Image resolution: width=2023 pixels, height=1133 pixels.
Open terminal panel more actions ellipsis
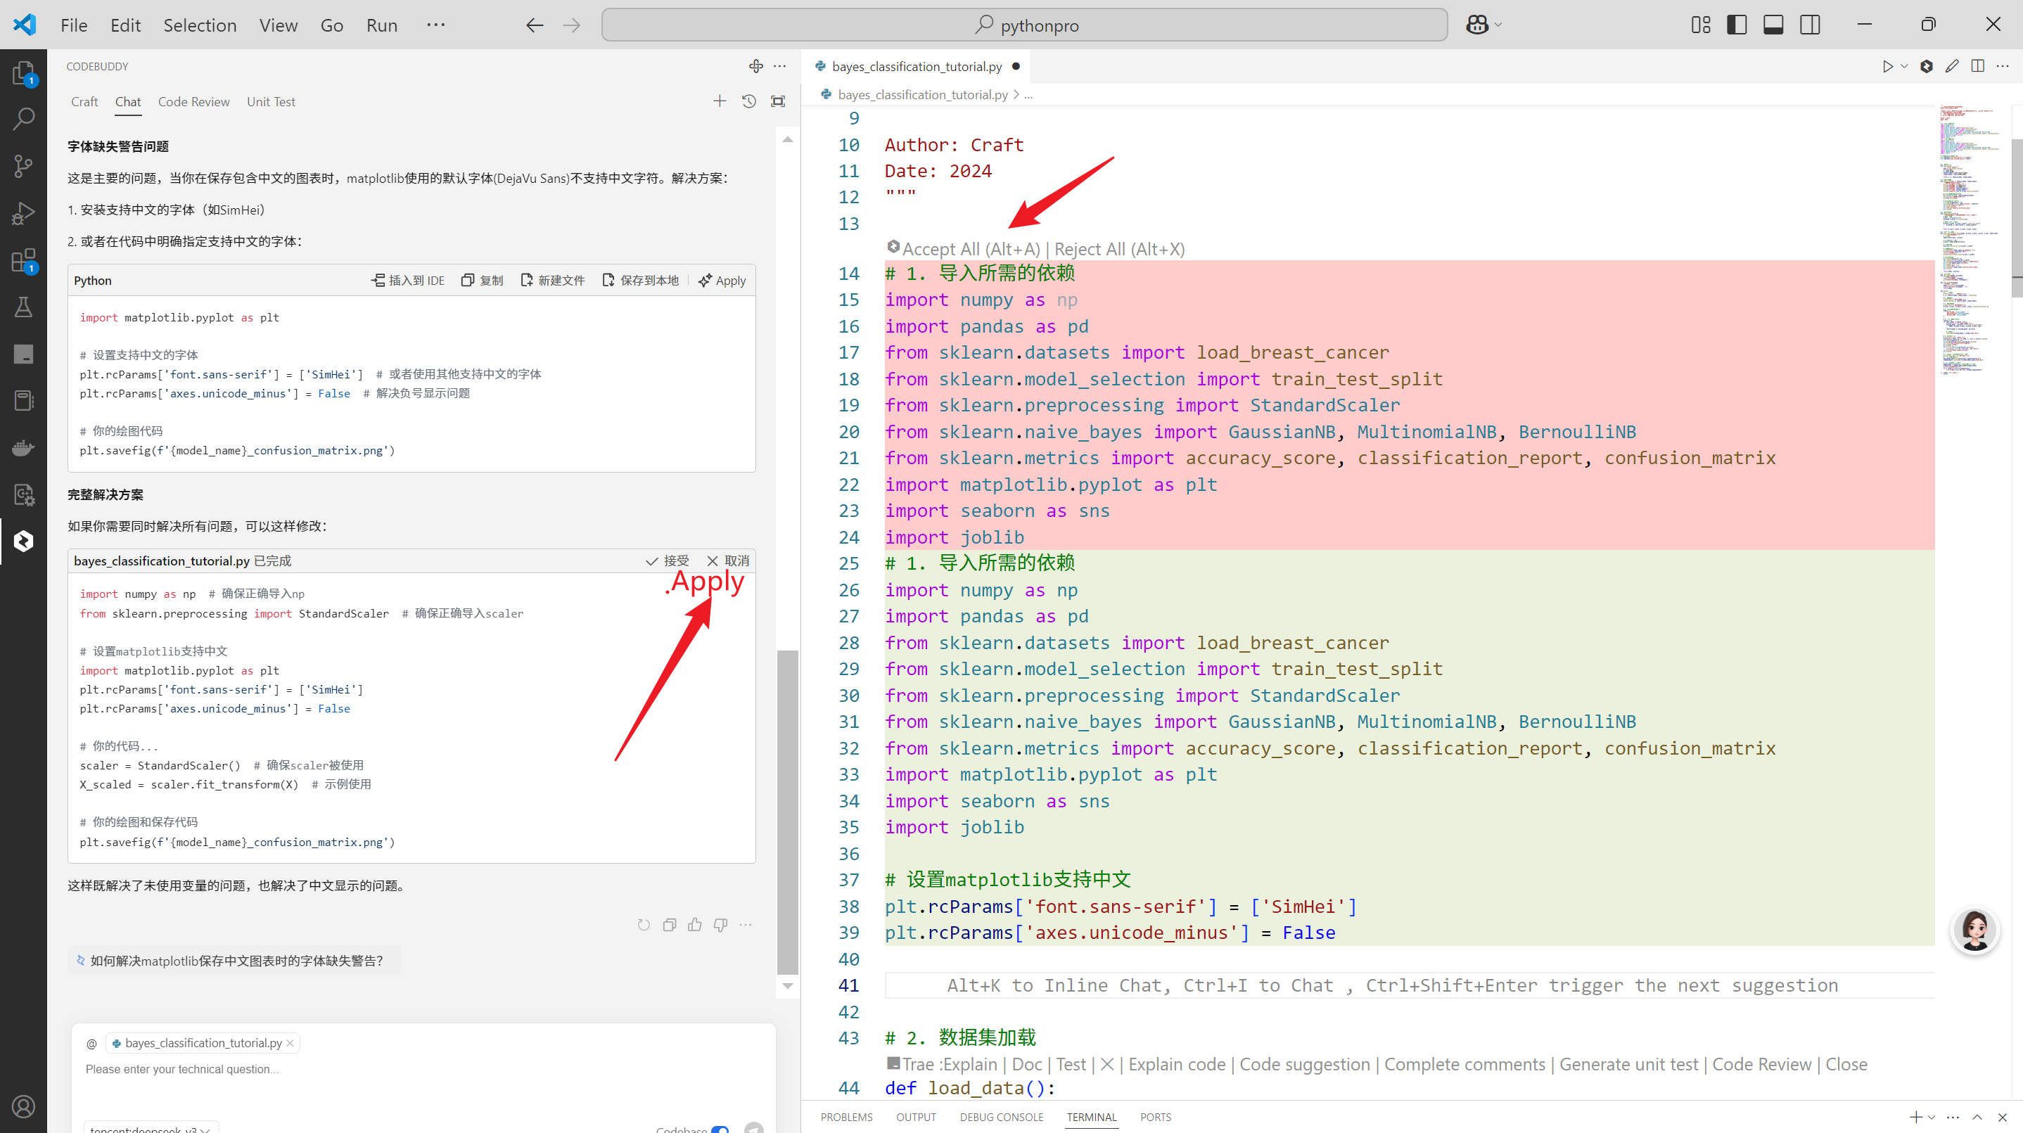pyautogui.click(x=1953, y=1118)
